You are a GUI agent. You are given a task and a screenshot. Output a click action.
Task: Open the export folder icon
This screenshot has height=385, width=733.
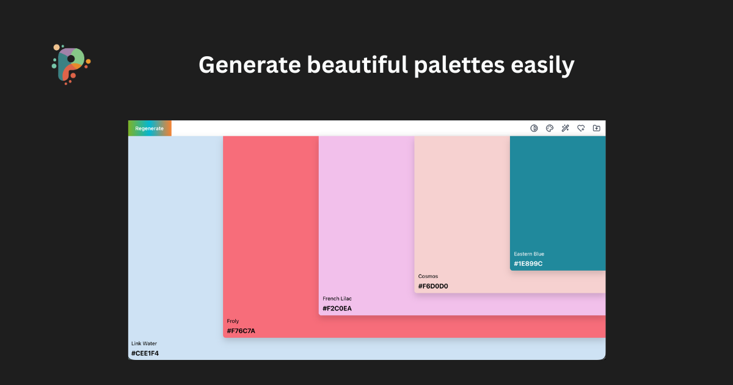click(x=596, y=128)
